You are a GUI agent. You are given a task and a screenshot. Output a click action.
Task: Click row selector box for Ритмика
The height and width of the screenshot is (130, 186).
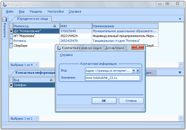[x=11, y=41]
